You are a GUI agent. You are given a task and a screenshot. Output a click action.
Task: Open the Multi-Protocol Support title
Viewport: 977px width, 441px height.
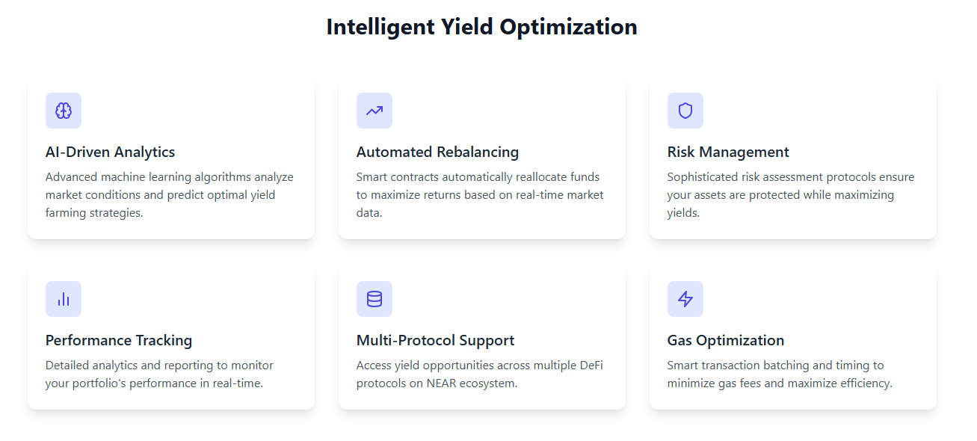tap(435, 340)
